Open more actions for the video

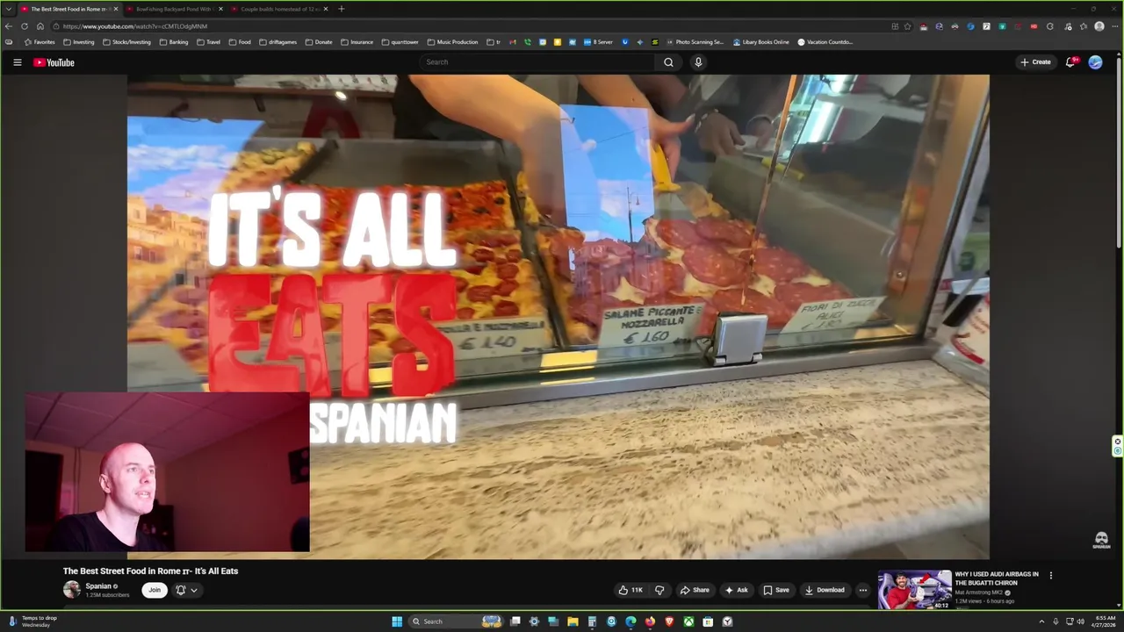(x=862, y=590)
